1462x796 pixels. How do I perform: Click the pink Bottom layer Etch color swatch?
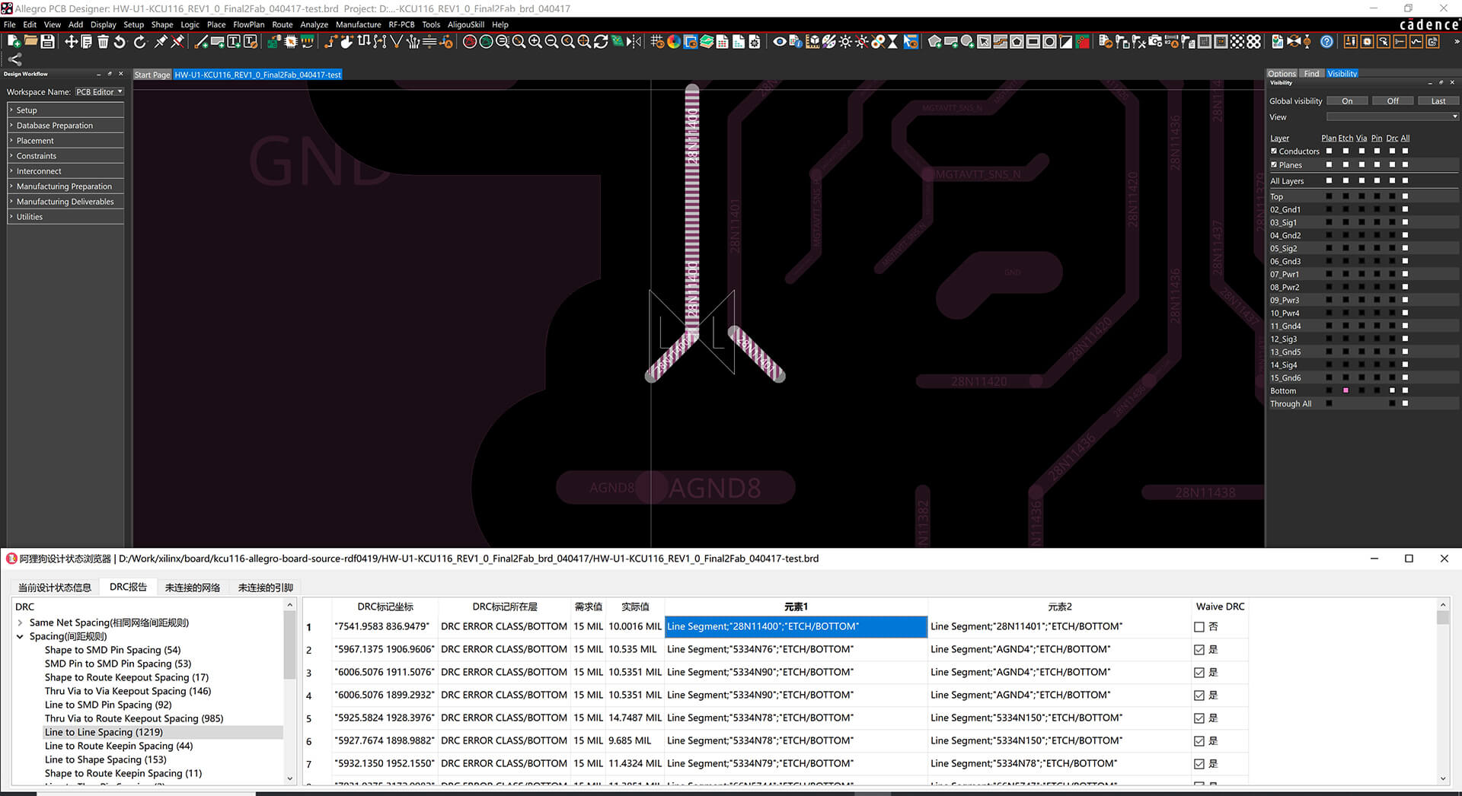pyautogui.click(x=1345, y=390)
